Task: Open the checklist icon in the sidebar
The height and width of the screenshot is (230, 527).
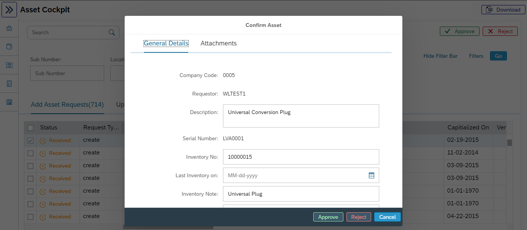Action: 9,84
